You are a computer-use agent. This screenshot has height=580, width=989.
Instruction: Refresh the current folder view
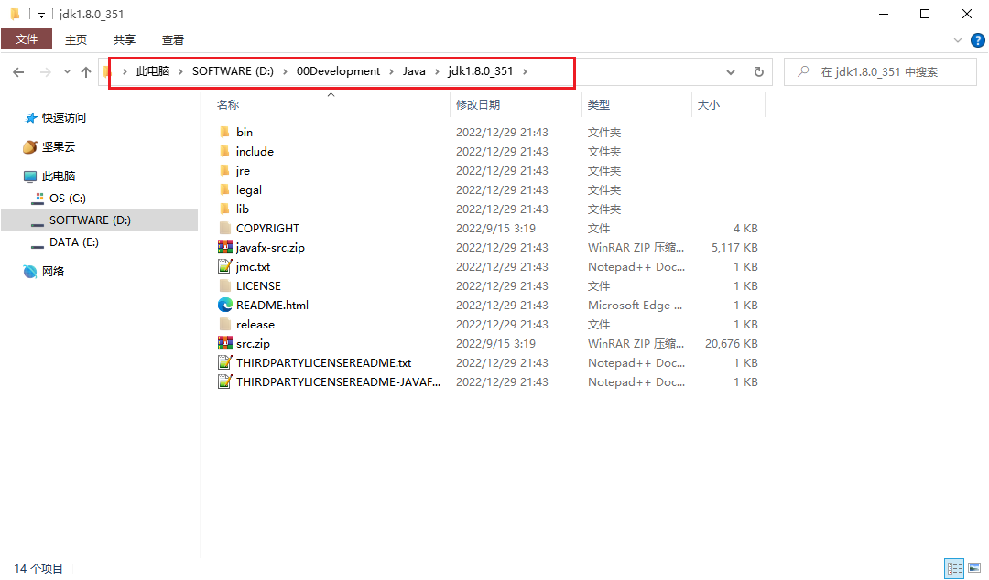[759, 72]
